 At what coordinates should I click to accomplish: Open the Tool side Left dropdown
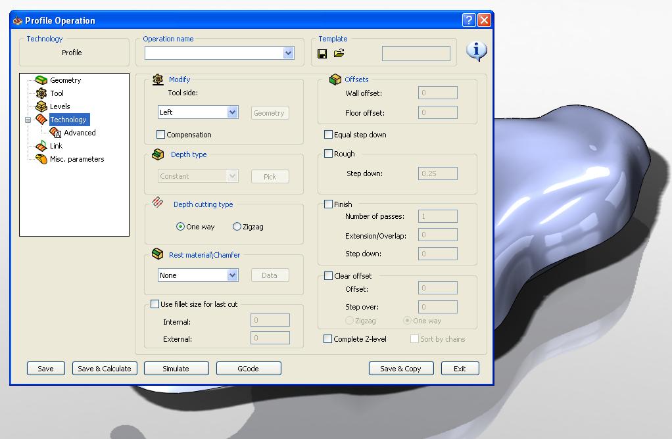coord(232,112)
